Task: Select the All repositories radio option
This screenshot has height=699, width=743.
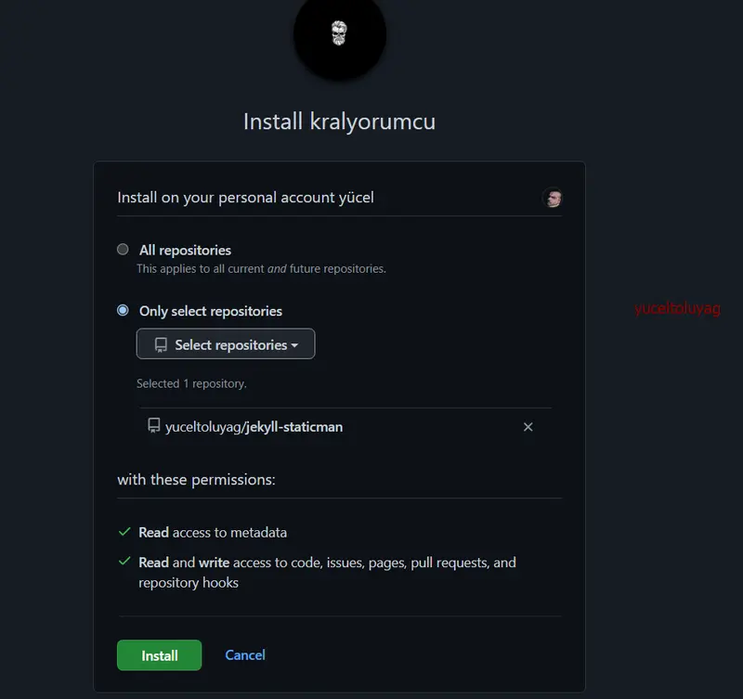Action: tap(123, 249)
